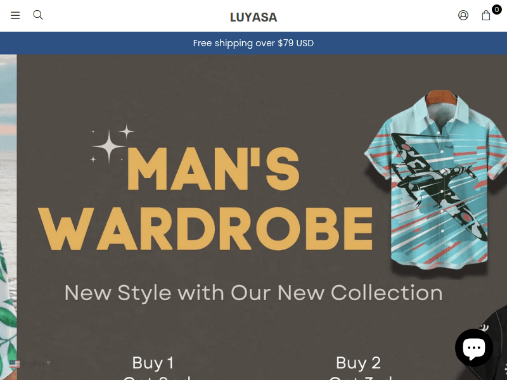Image resolution: width=507 pixels, height=380 pixels.
Task: Click the Free shipping over $79 banner
Action: tap(253, 43)
